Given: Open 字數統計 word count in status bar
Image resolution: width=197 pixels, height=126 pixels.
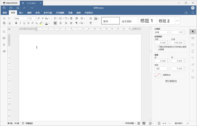Looking at the screenshot, I should point(27,123).
